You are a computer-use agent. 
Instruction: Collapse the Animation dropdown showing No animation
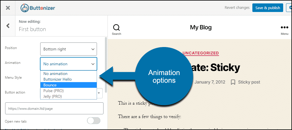click(68, 64)
